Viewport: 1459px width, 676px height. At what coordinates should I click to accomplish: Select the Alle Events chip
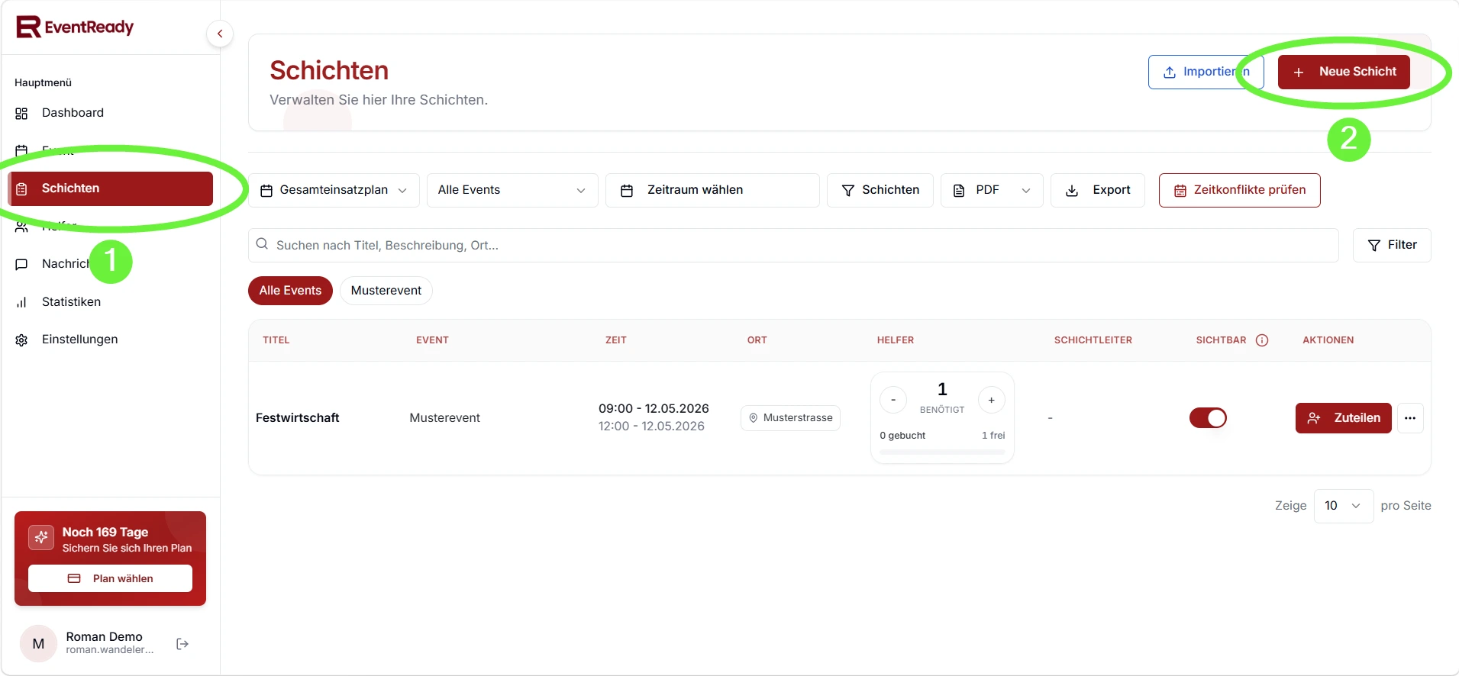290,291
